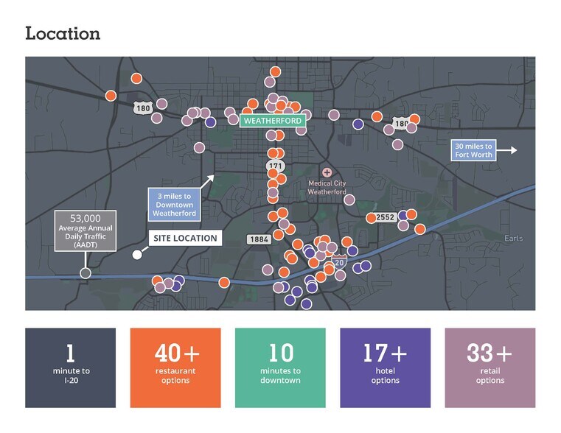Click the arrow pointing toward Fort Worth
561x433 pixels.
(506, 150)
